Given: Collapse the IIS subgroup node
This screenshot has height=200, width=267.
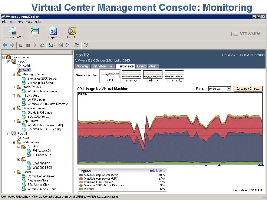Looking at the screenshot, I should click(19, 159).
